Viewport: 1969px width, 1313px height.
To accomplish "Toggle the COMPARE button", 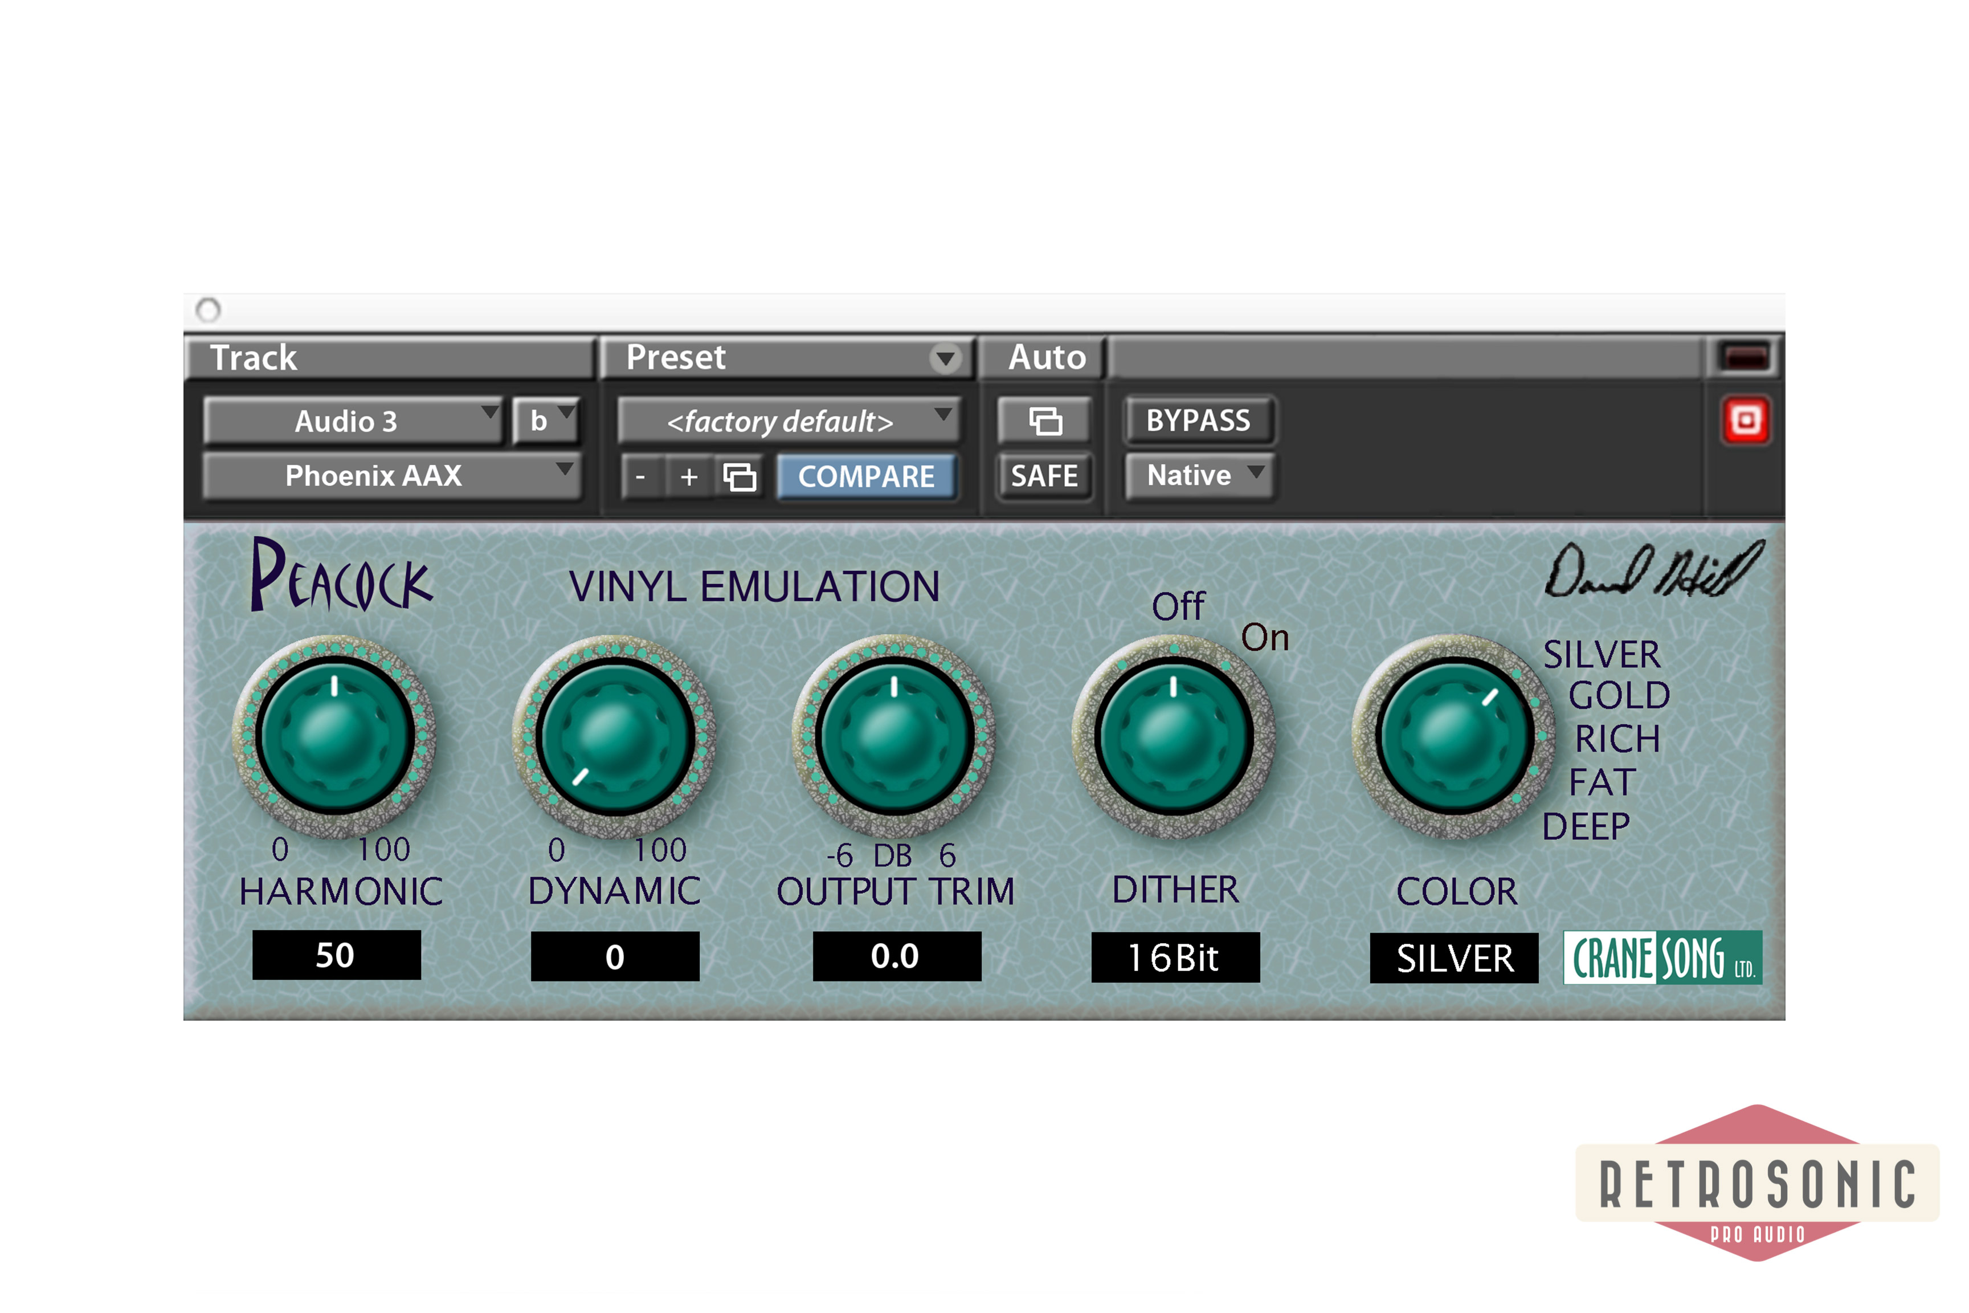I will 865,476.
